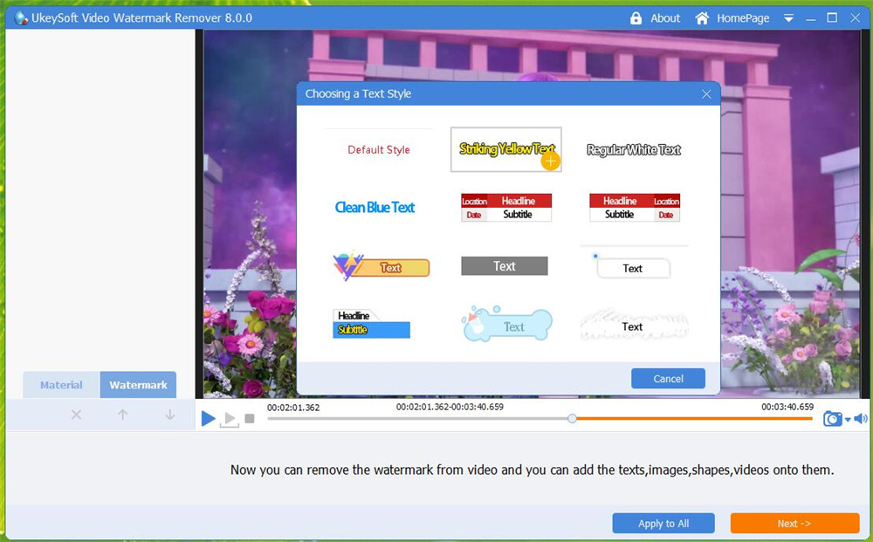Click the stop playback square icon
The width and height of the screenshot is (873, 542).
[x=250, y=419]
